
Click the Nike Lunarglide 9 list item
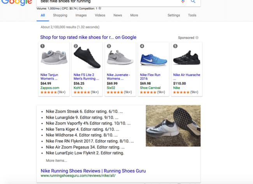pos(82,117)
